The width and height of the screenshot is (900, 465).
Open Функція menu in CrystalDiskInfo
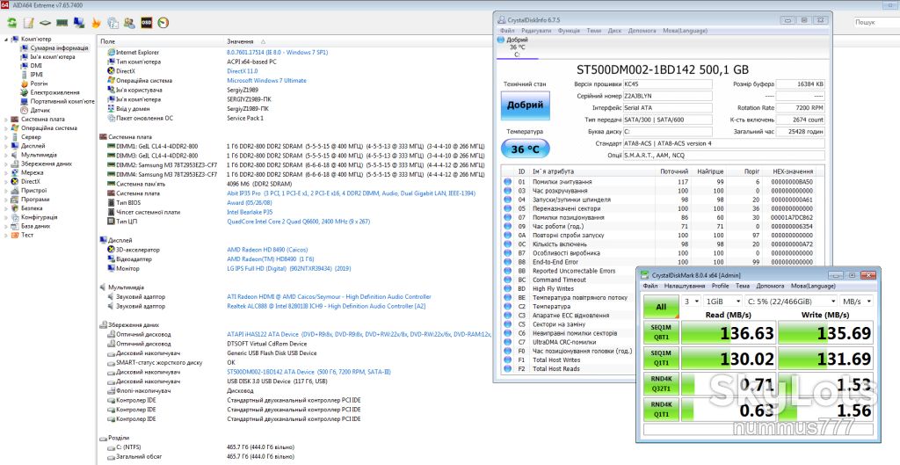click(569, 31)
